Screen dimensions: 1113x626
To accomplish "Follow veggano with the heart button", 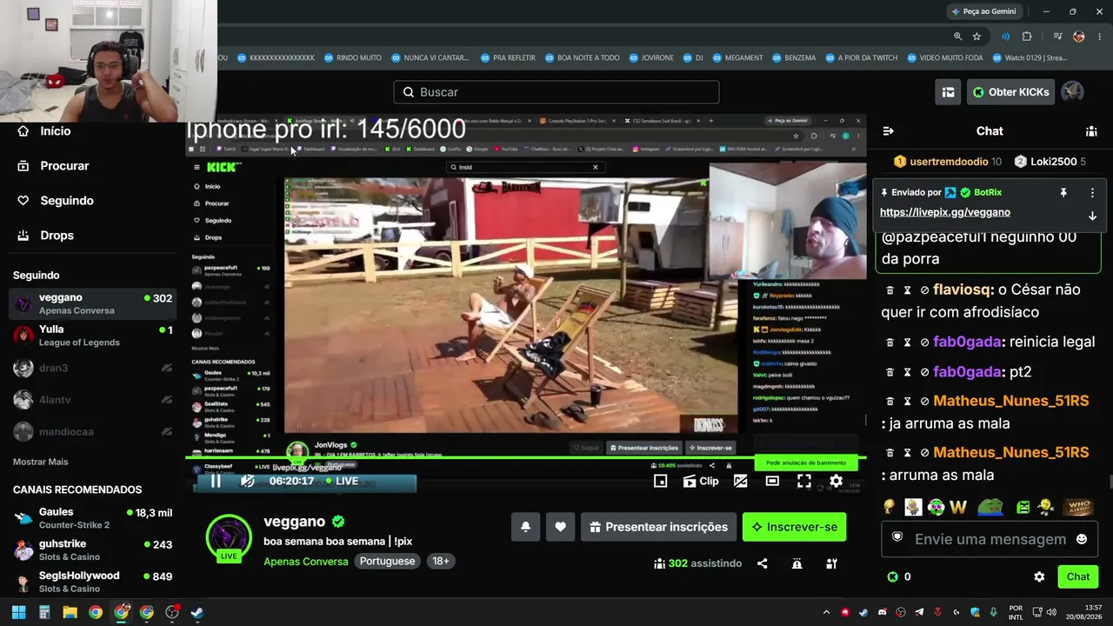I will coord(560,527).
